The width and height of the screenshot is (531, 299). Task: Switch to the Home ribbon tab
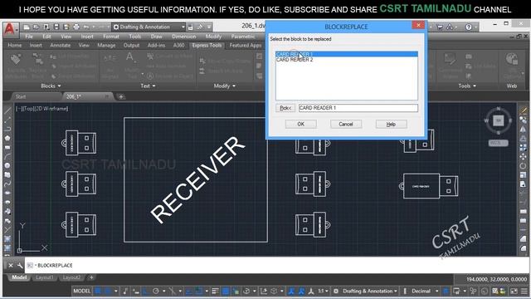point(15,45)
